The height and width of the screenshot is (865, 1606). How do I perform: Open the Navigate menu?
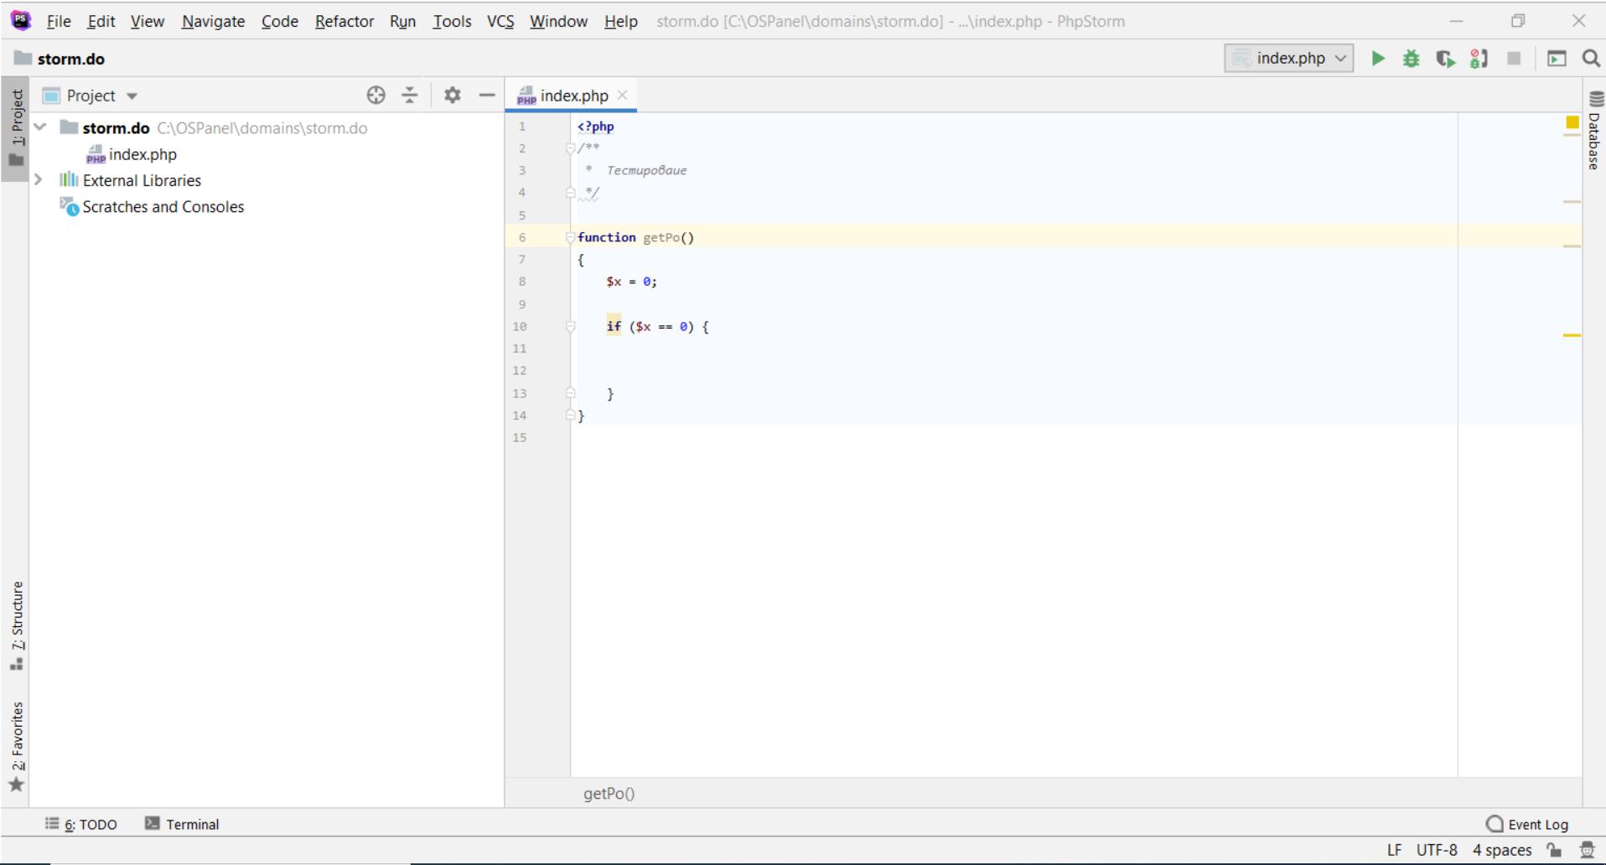tap(213, 21)
